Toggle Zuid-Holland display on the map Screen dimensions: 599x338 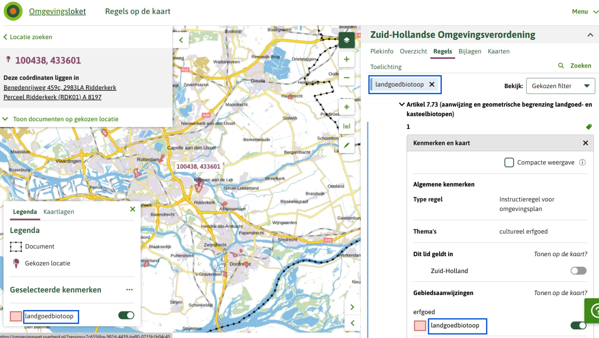(578, 271)
